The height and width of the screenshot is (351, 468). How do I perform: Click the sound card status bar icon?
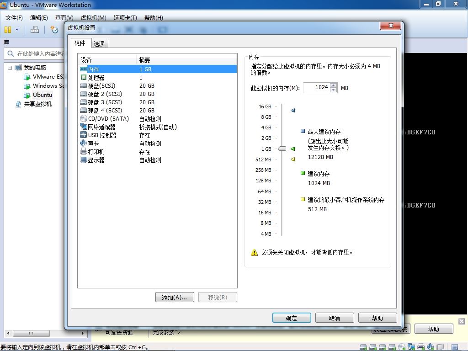pos(431,347)
